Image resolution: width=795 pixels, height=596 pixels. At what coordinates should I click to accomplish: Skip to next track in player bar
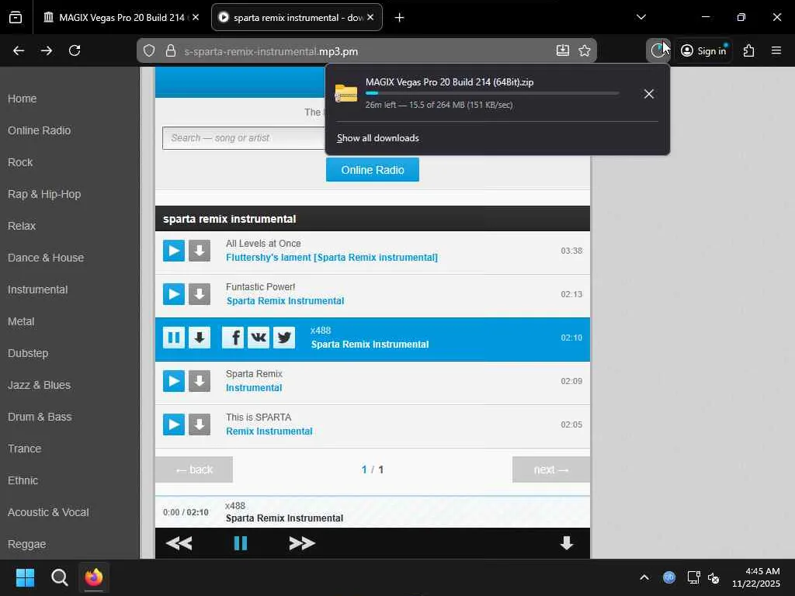302,543
